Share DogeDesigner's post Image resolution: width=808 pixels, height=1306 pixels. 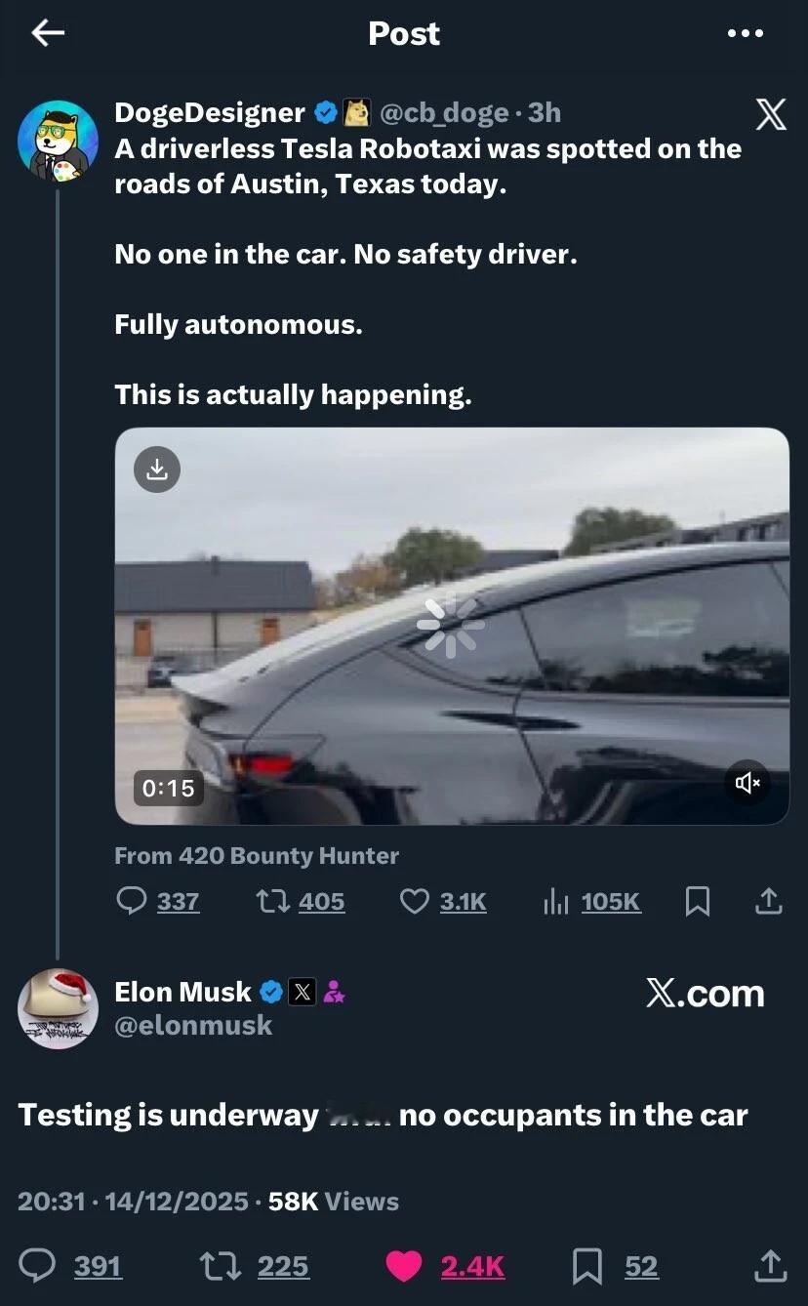(767, 901)
